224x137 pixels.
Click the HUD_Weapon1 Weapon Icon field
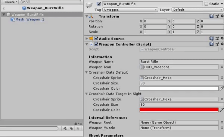[x=179, y=67]
